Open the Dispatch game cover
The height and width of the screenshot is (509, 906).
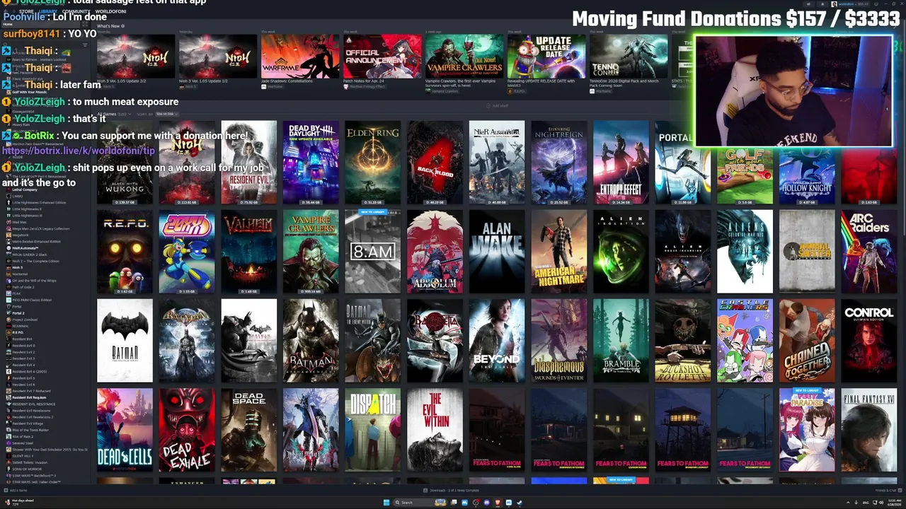pyautogui.click(x=373, y=430)
